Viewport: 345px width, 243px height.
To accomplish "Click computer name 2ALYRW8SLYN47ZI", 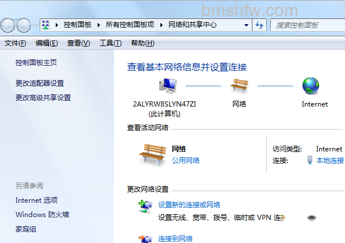I will [164, 104].
